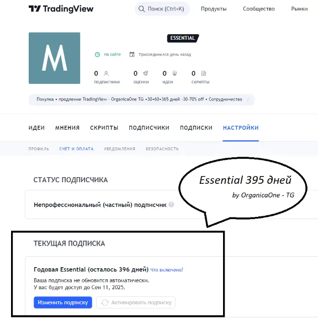
Task: Click the rocket ratings icon
Action: (145, 73)
